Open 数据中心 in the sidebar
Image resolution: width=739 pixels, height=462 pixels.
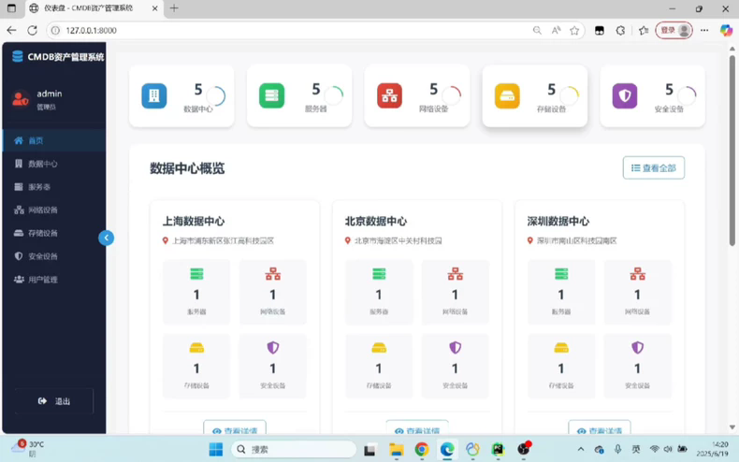[42, 164]
